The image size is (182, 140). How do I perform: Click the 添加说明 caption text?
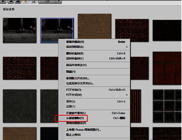[9, 10]
